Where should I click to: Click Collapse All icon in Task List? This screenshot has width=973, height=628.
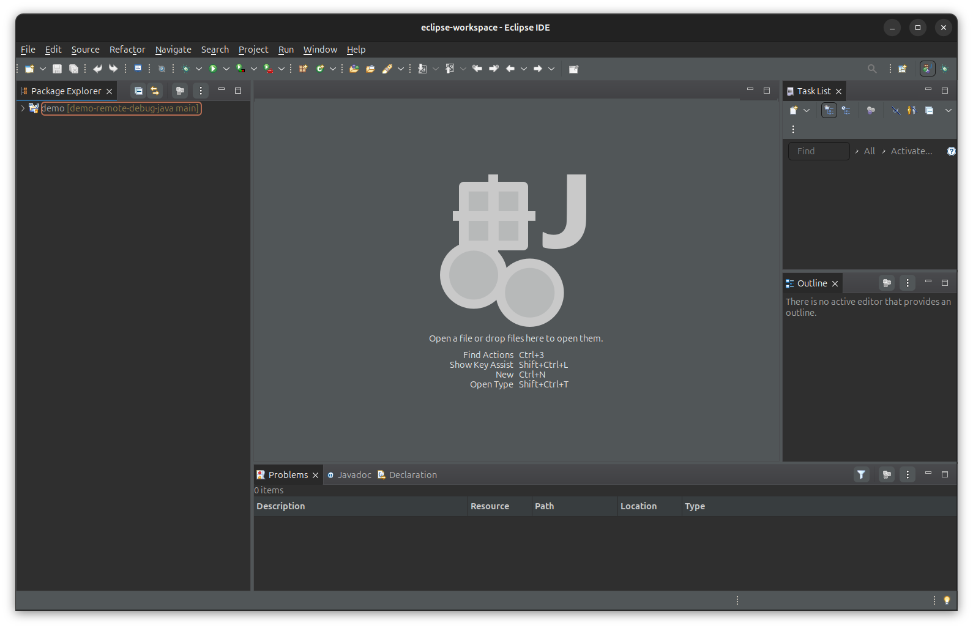929,110
